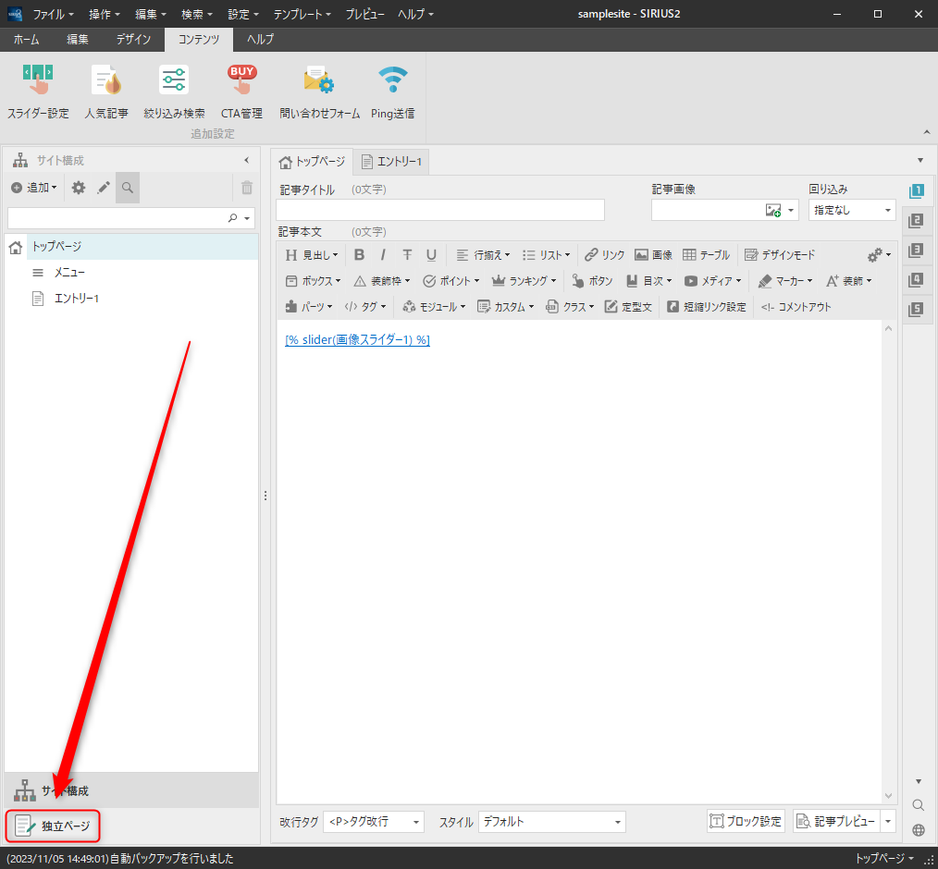Screen dimensions: 938x869
Task: Click the Ping送信 wifi icon
Action: pyautogui.click(x=392, y=92)
